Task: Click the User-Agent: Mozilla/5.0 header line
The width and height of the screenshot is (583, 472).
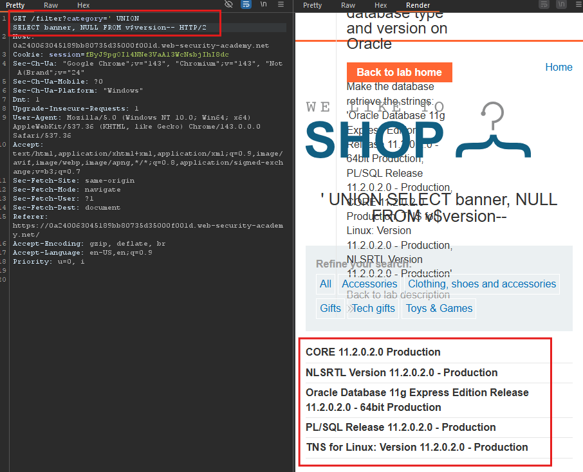Action: coord(132,118)
